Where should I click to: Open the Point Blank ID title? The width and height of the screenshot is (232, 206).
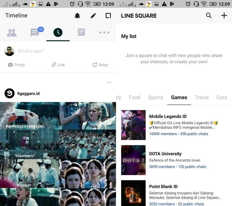(x=163, y=186)
